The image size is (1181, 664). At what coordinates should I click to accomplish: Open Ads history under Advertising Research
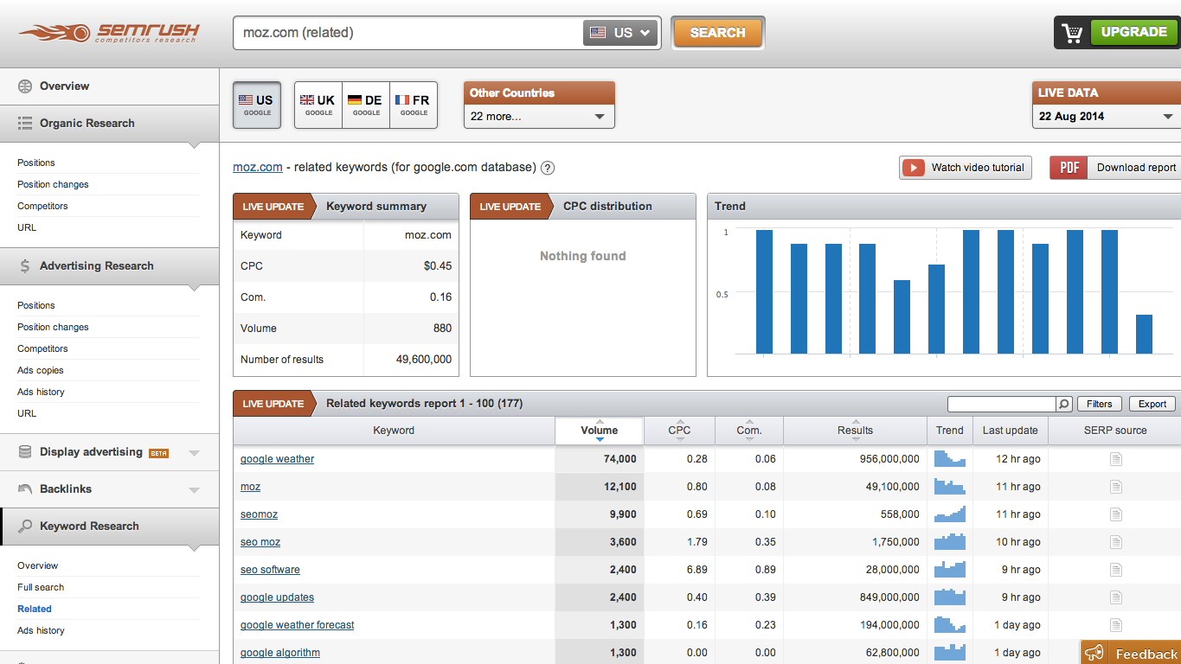pos(41,392)
